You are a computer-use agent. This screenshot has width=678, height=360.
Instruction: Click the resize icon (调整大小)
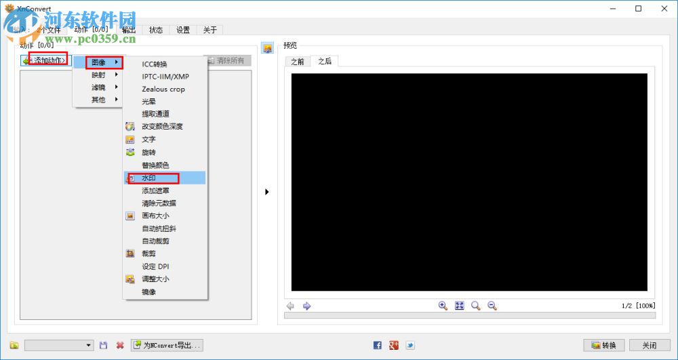pos(129,279)
